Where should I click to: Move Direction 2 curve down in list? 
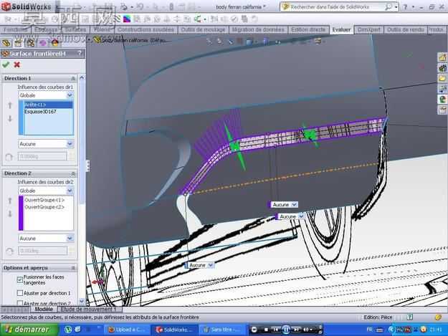(10, 213)
